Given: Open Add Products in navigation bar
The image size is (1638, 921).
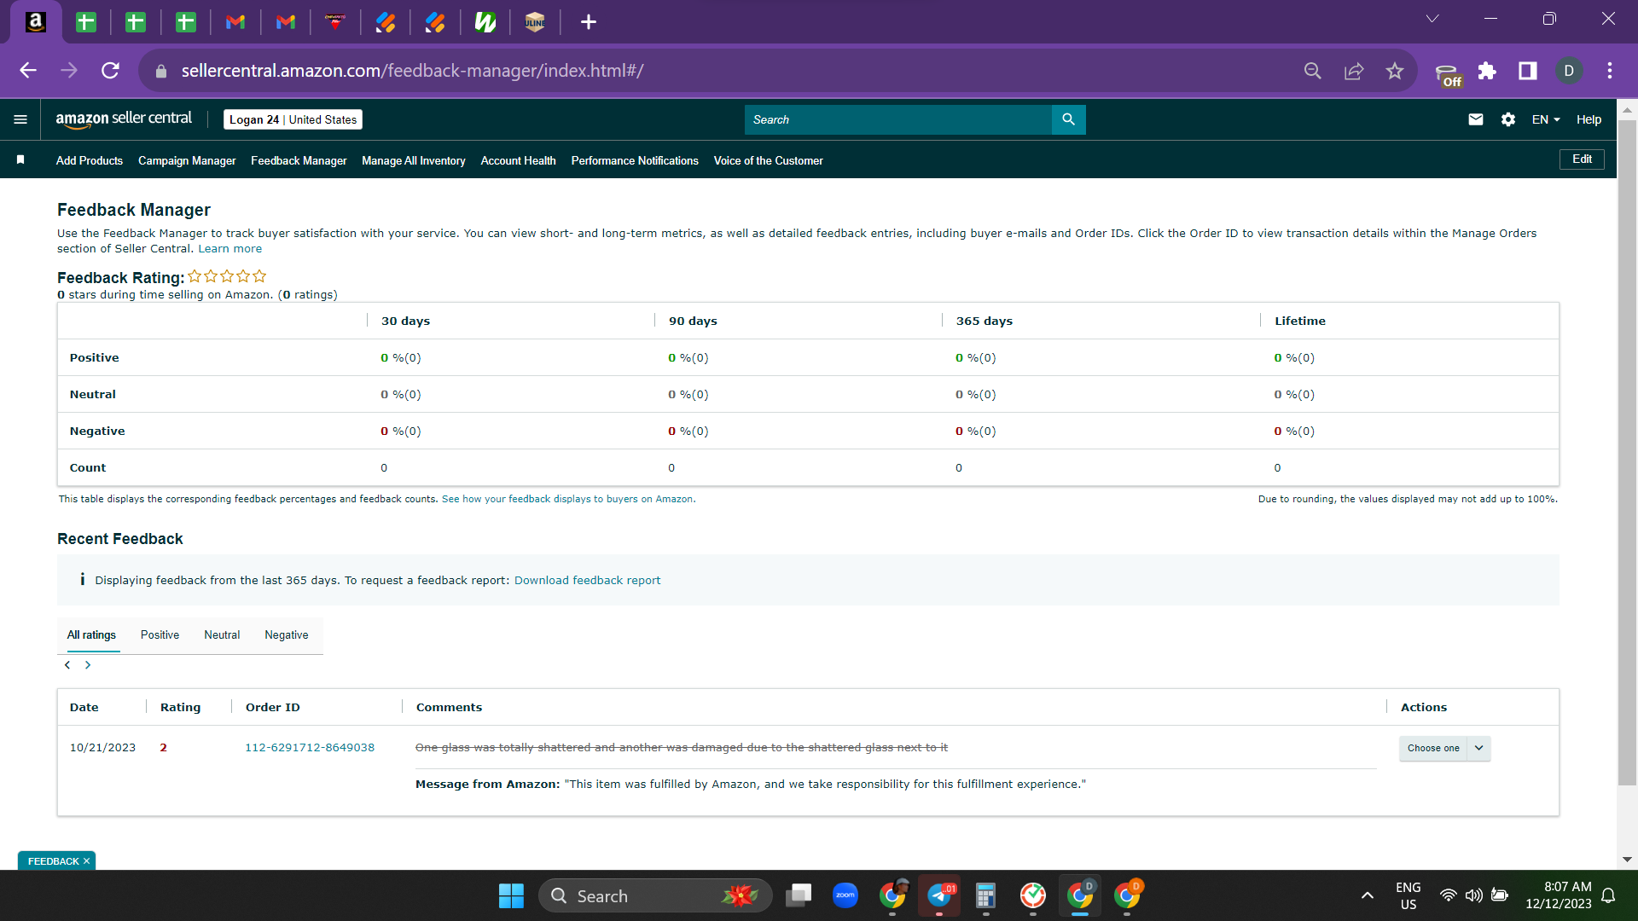Looking at the screenshot, I should click(x=90, y=160).
